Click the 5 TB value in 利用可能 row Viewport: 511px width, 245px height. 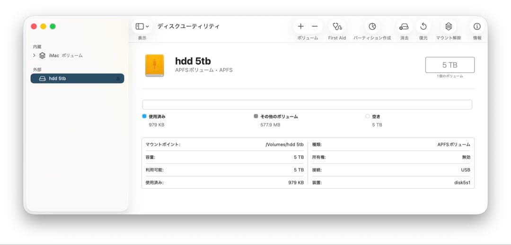(x=299, y=170)
